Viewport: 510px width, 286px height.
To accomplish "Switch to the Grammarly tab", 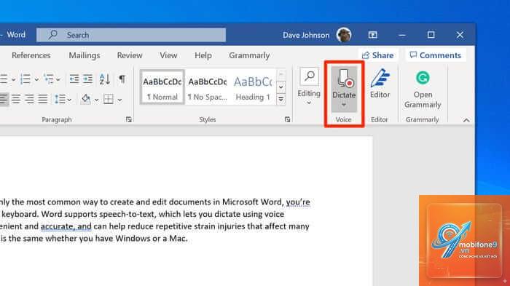I will click(249, 55).
